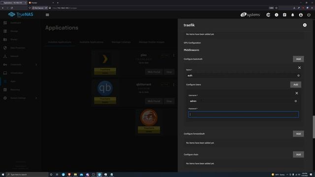
Task: Click the traefik app icon
Action: (x=149, y=117)
